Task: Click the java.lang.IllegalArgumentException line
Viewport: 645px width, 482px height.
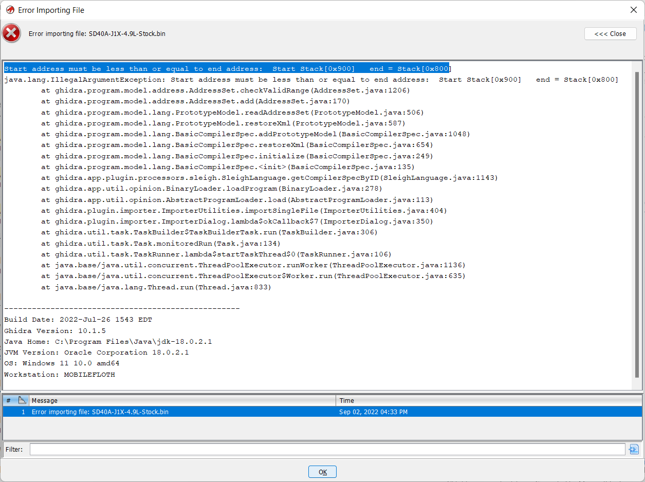Action: pyautogui.click(x=311, y=80)
